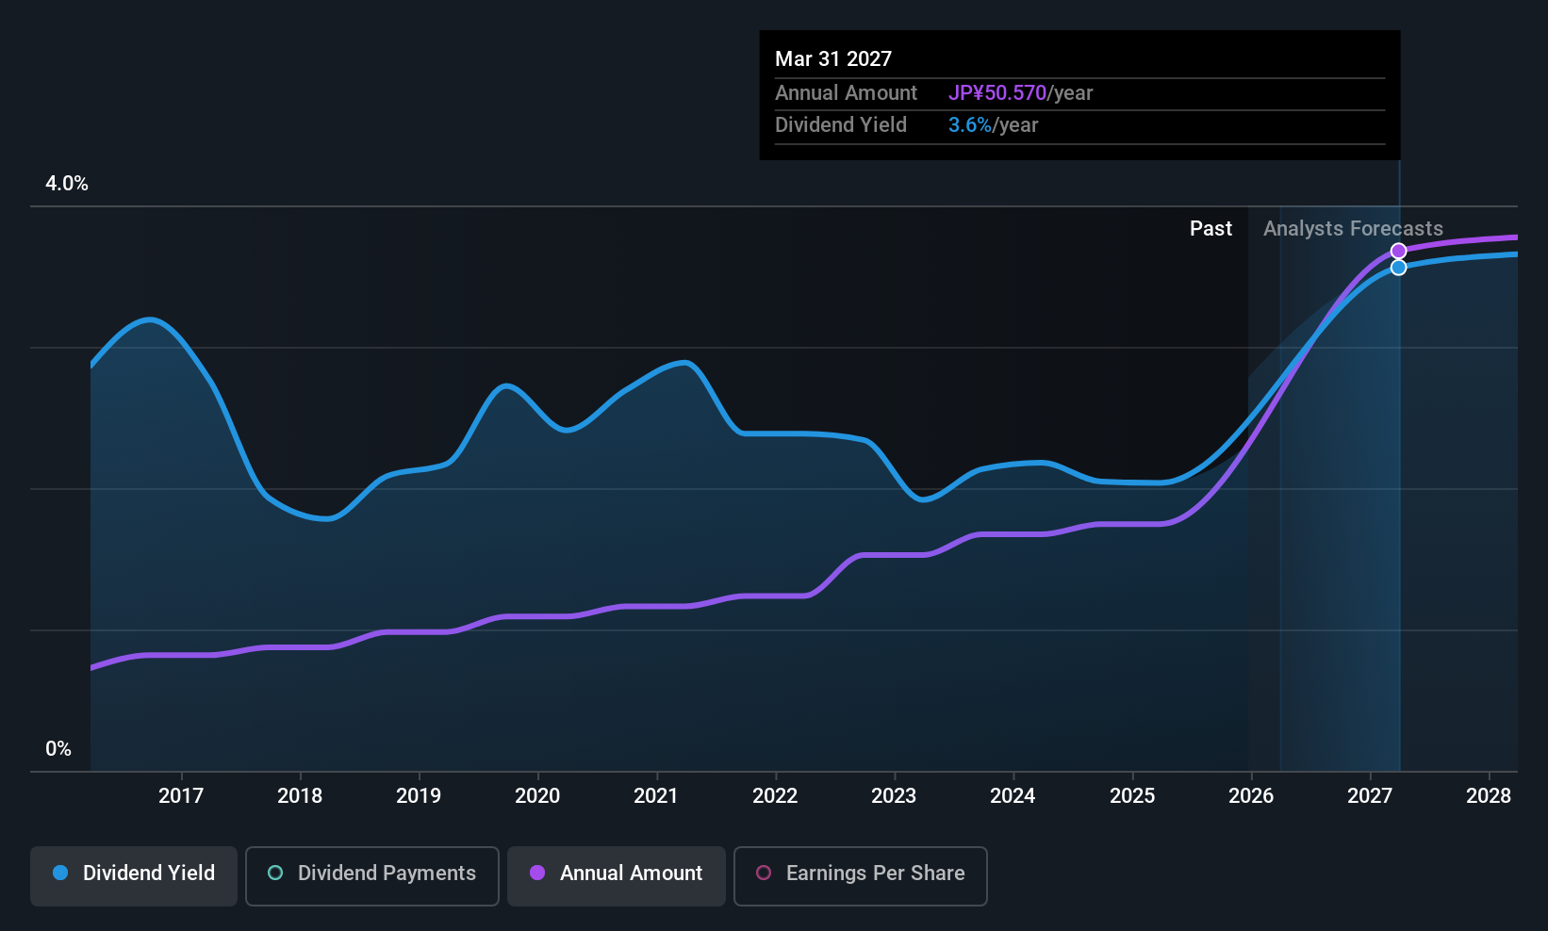1548x931 pixels.
Task: Click the 2028 x-axis label
Action: 1489,795
